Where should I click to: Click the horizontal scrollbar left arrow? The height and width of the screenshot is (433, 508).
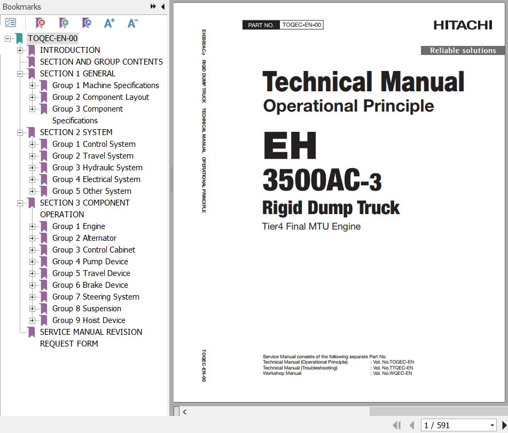185,412
